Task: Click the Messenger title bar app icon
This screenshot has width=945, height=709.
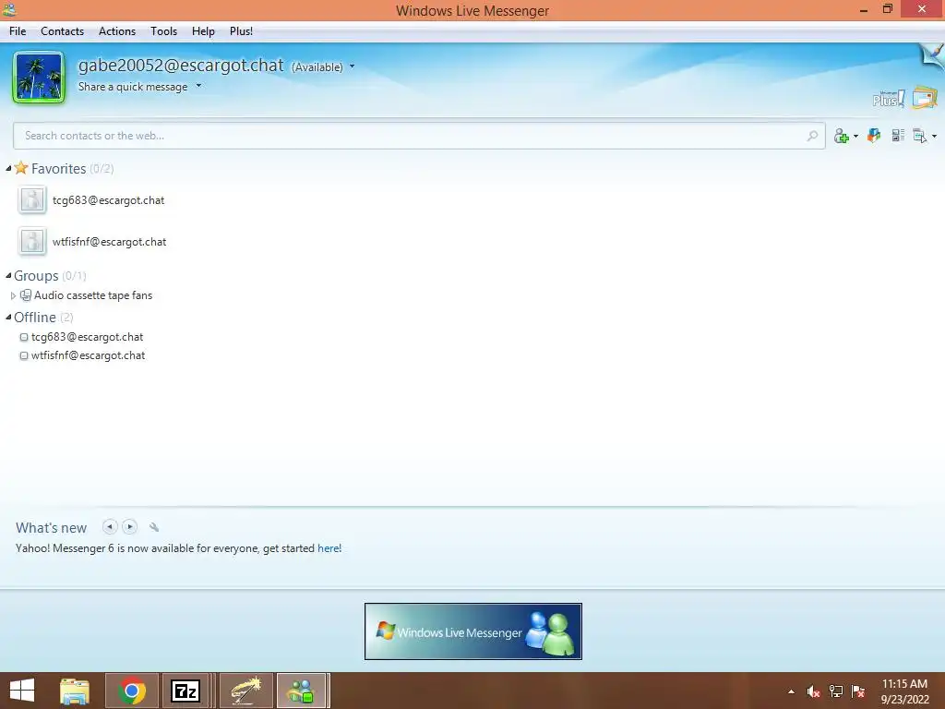Action: [x=9, y=9]
